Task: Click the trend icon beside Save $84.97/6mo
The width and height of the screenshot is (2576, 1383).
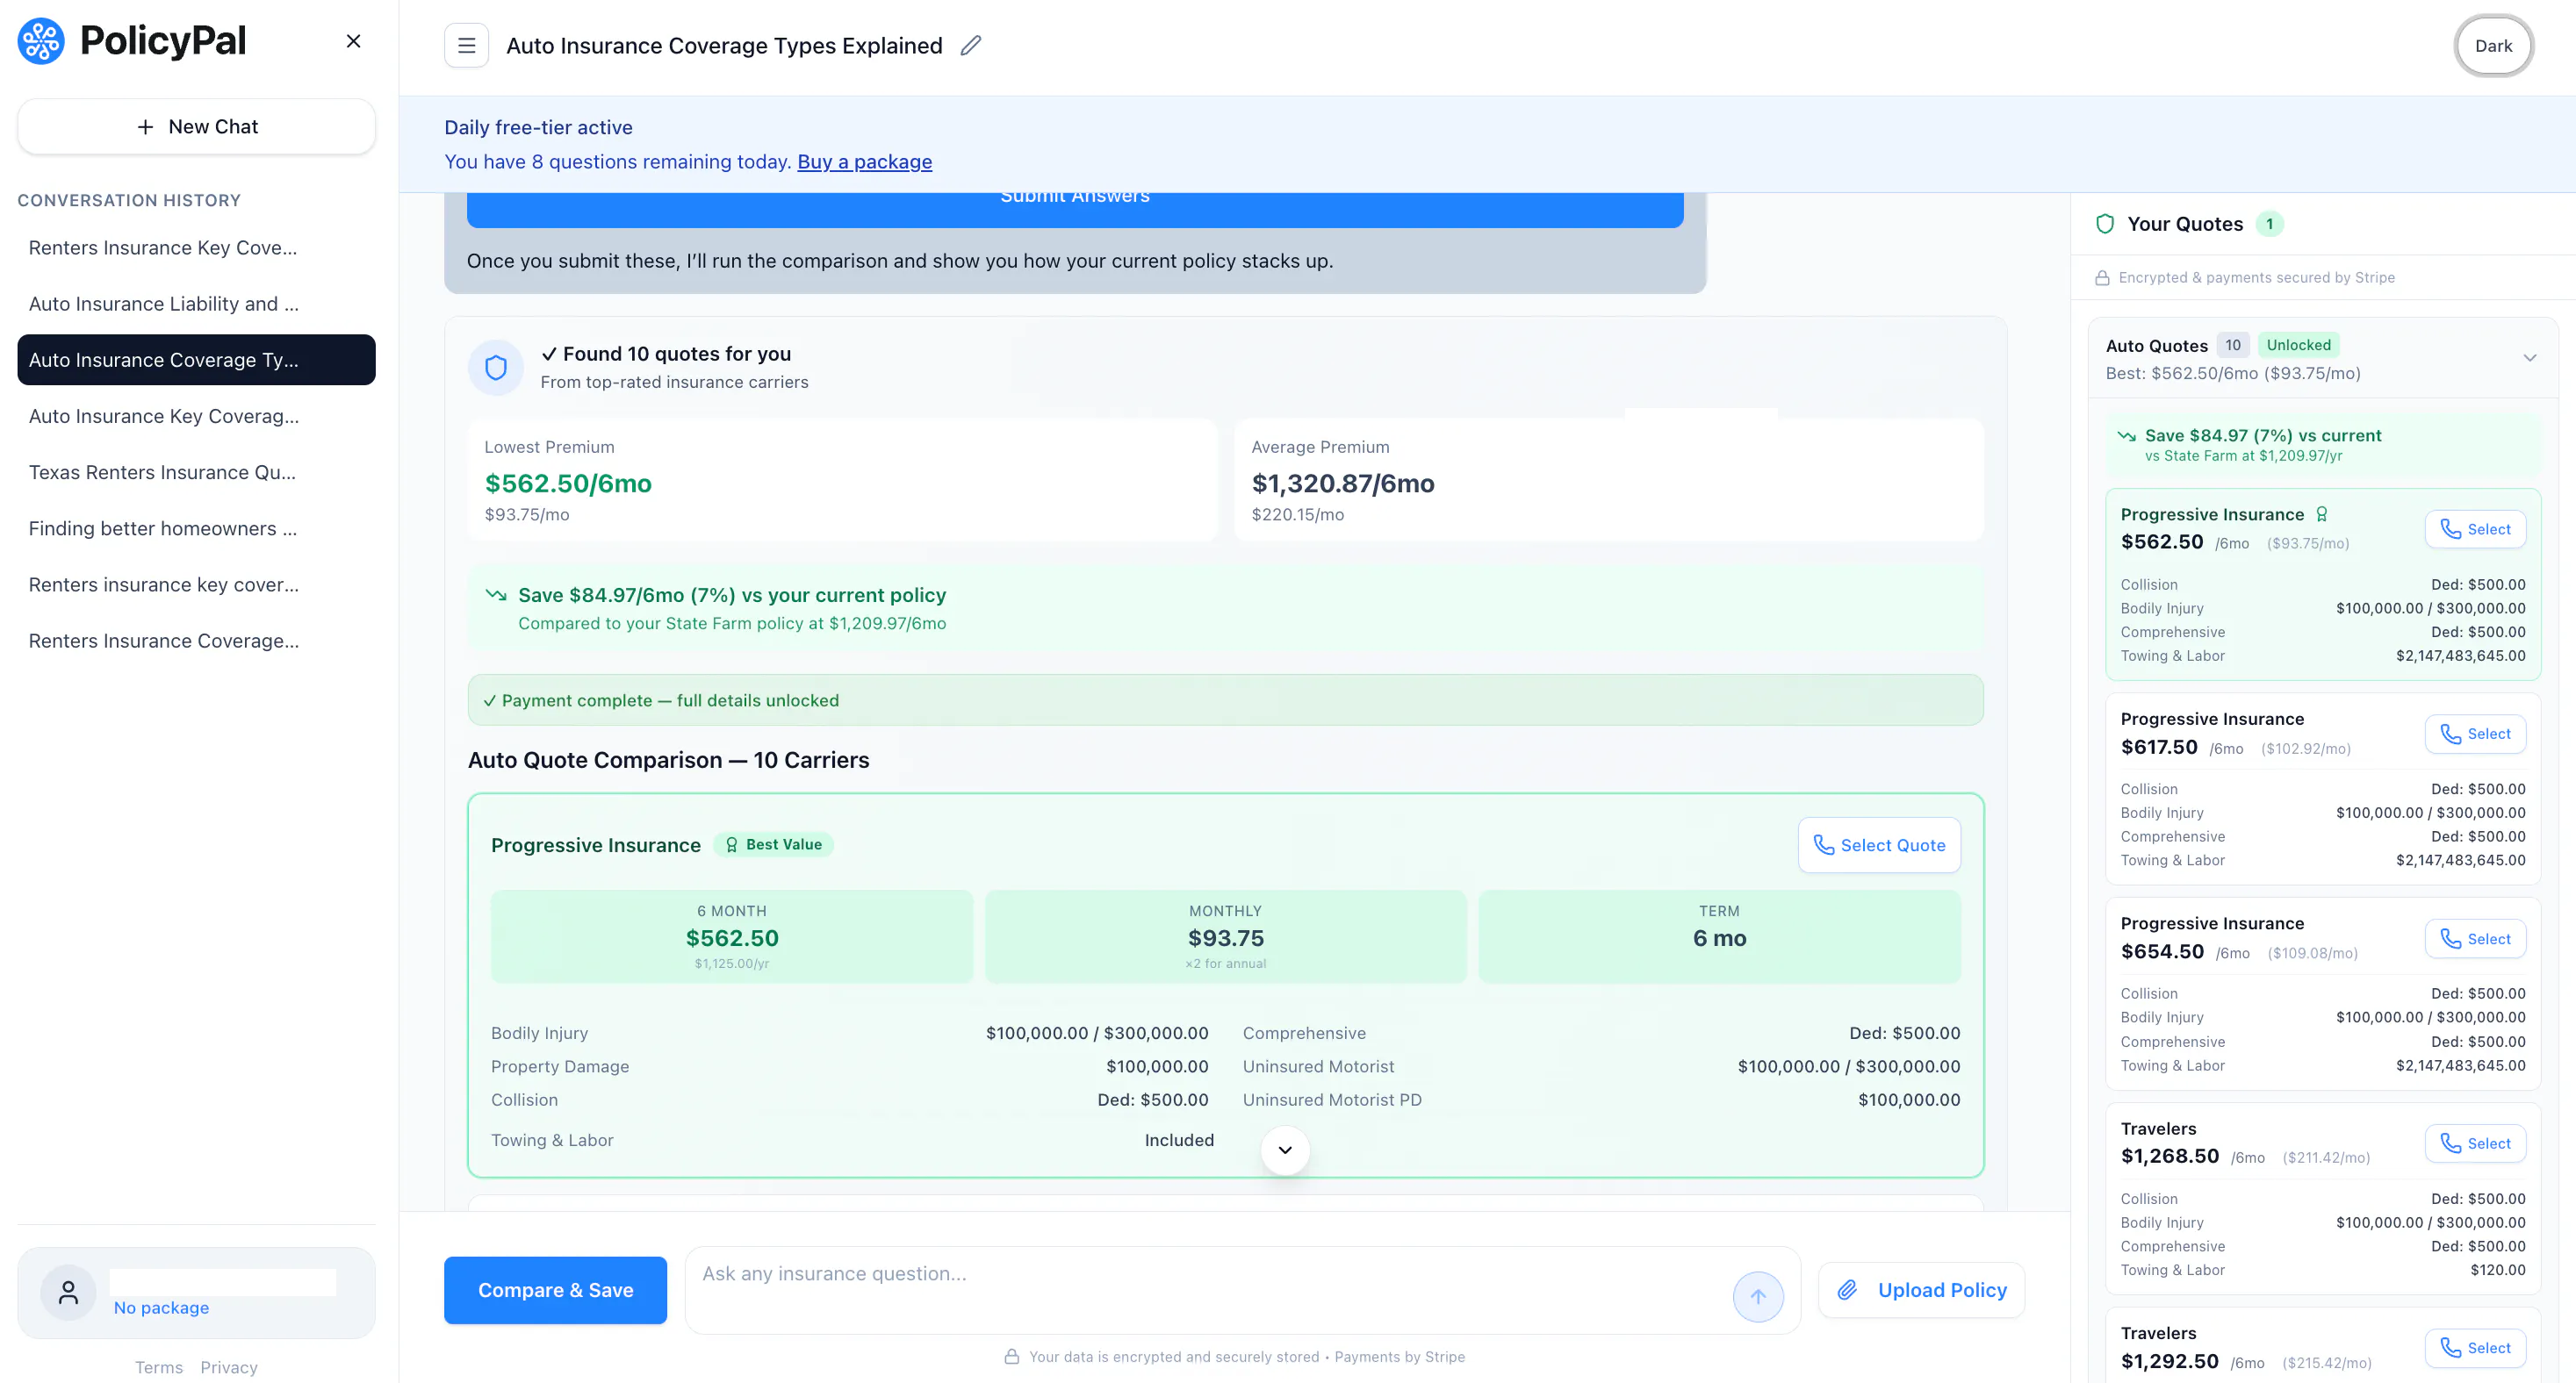Action: point(496,595)
